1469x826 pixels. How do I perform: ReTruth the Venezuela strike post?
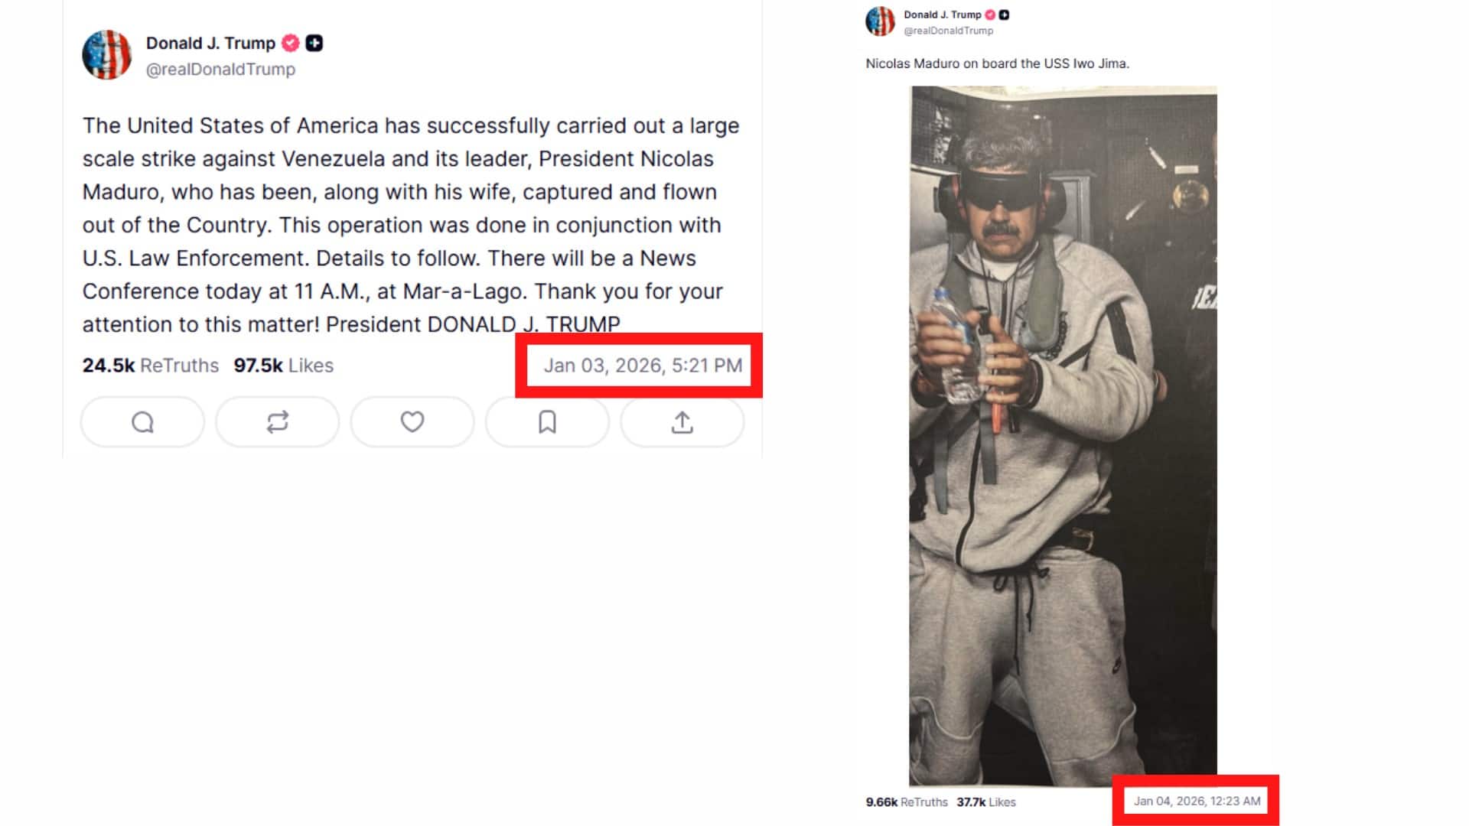(x=277, y=422)
